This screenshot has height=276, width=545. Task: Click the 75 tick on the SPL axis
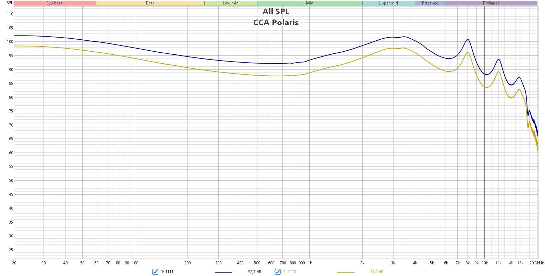pyautogui.click(x=11, y=111)
